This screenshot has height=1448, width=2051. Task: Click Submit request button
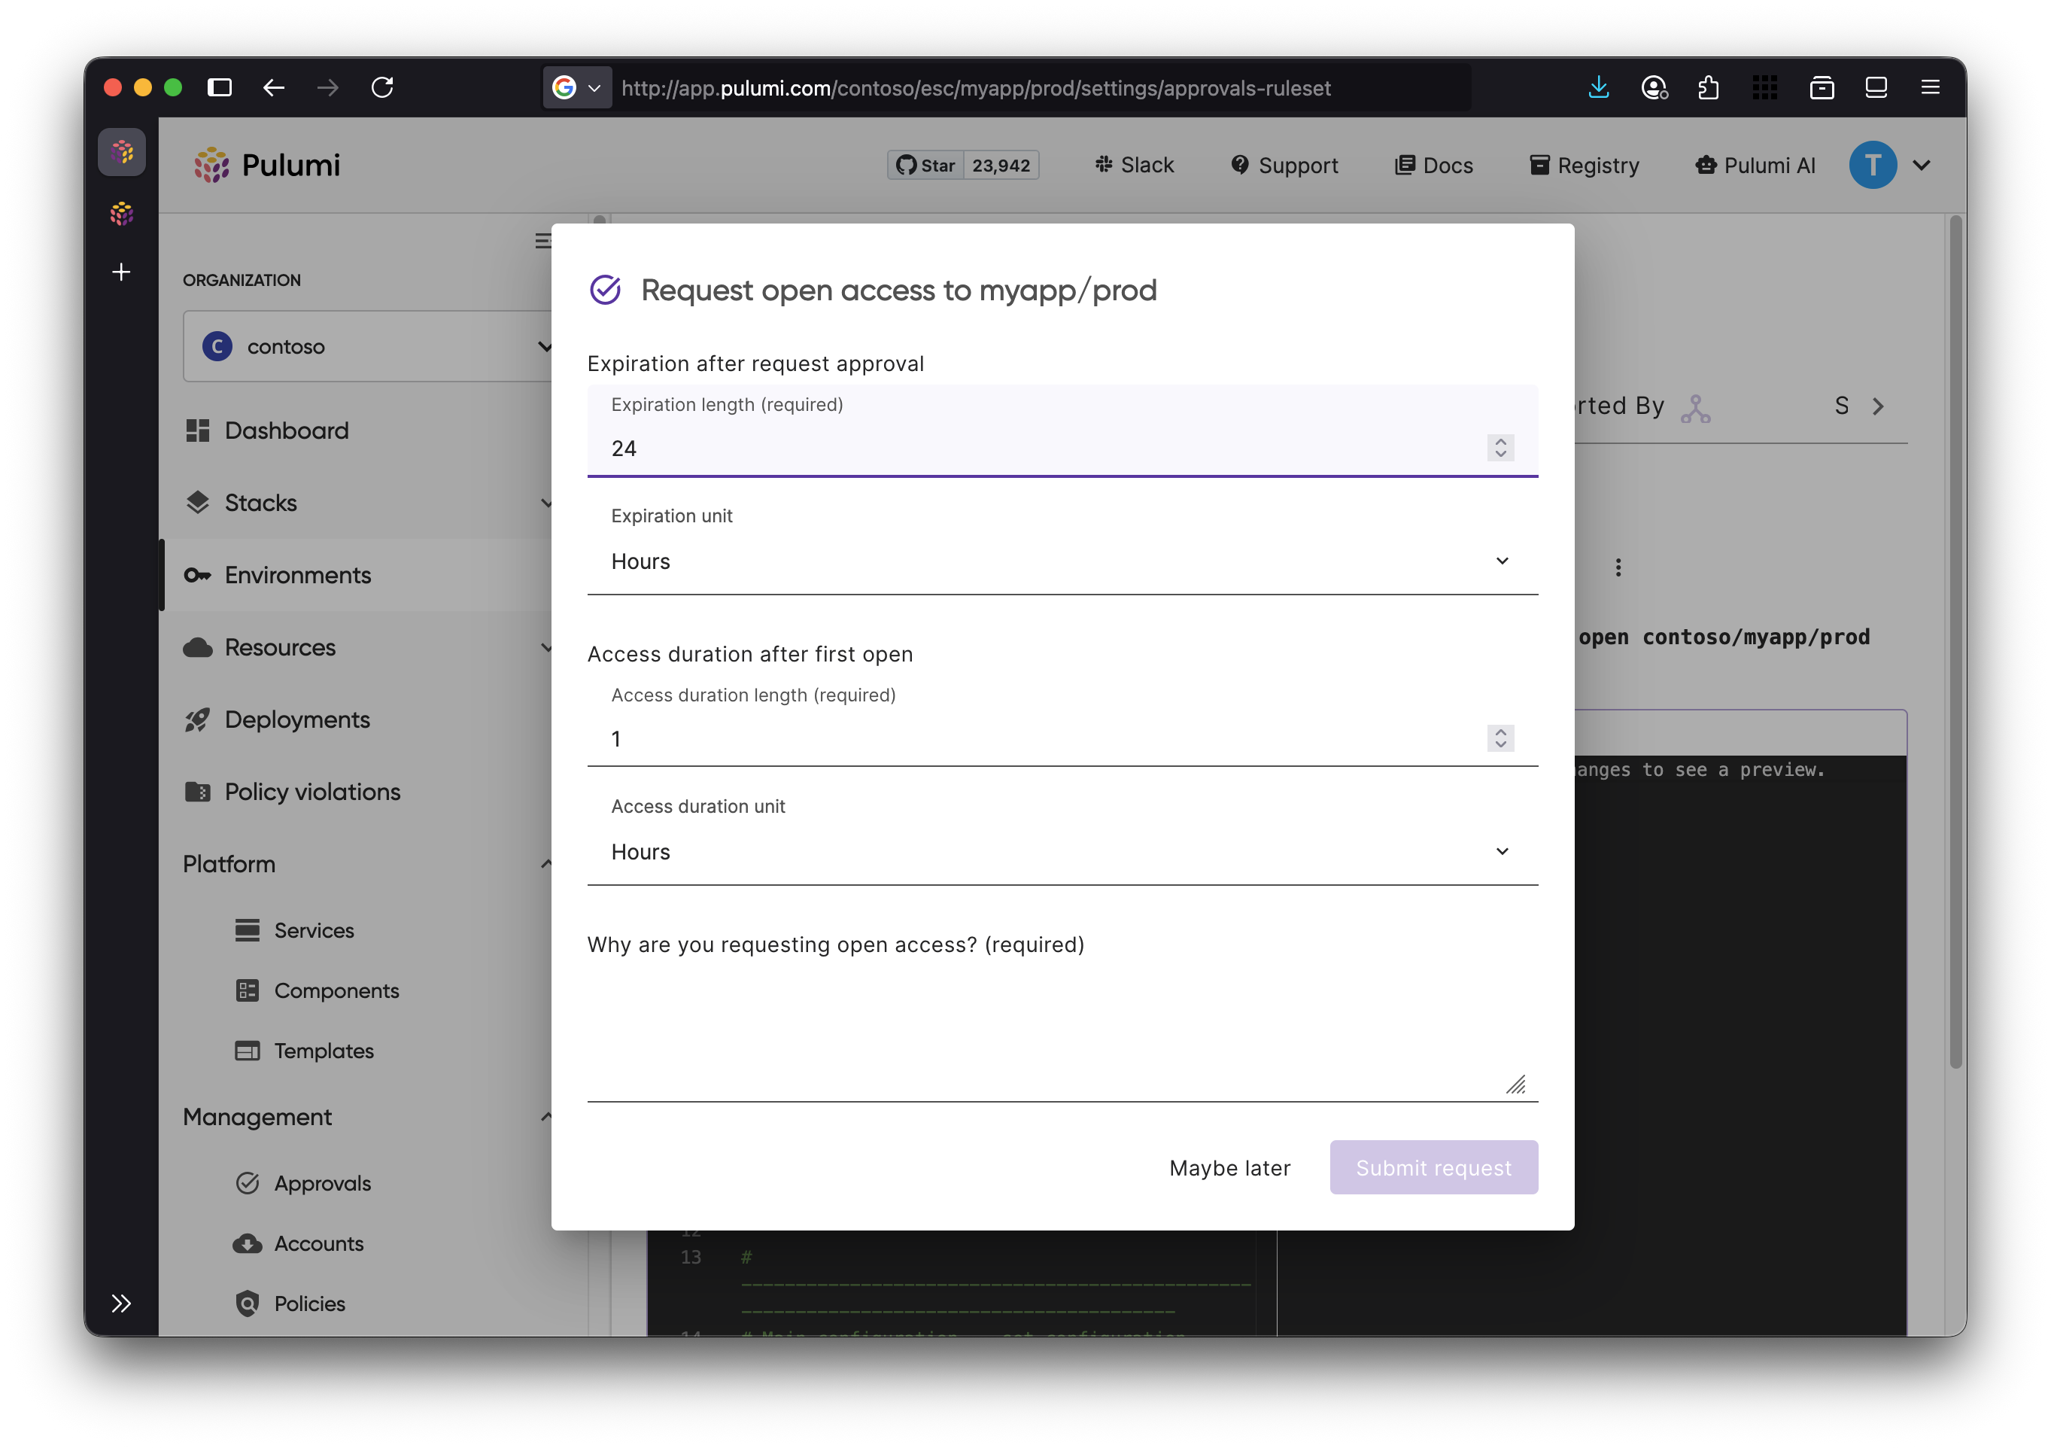[1433, 1167]
